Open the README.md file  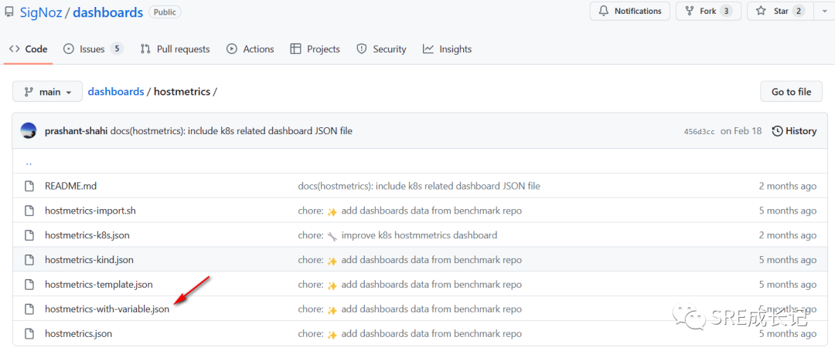pyautogui.click(x=71, y=186)
